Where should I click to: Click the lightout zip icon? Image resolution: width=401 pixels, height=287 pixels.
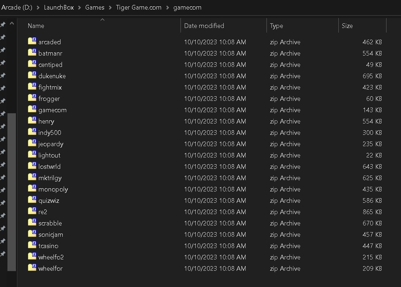[x=32, y=154]
